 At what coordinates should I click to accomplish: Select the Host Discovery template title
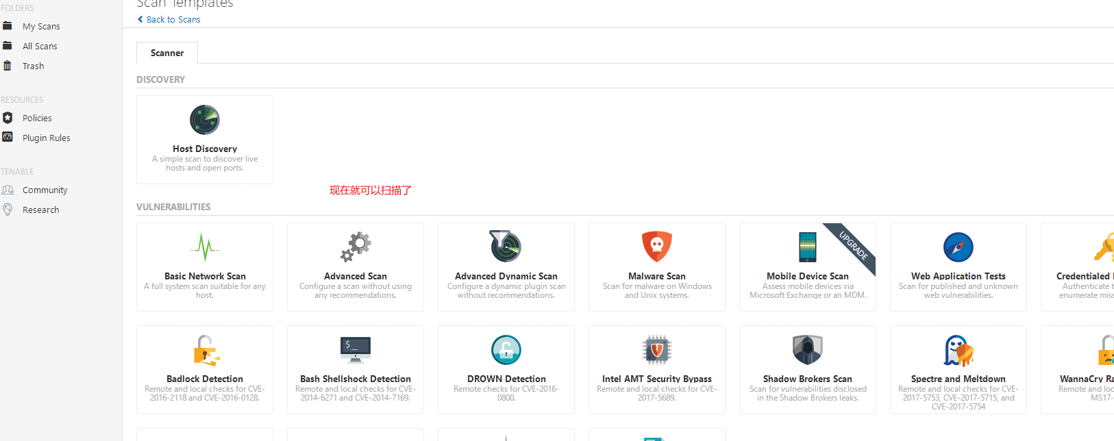pos(205,149)
